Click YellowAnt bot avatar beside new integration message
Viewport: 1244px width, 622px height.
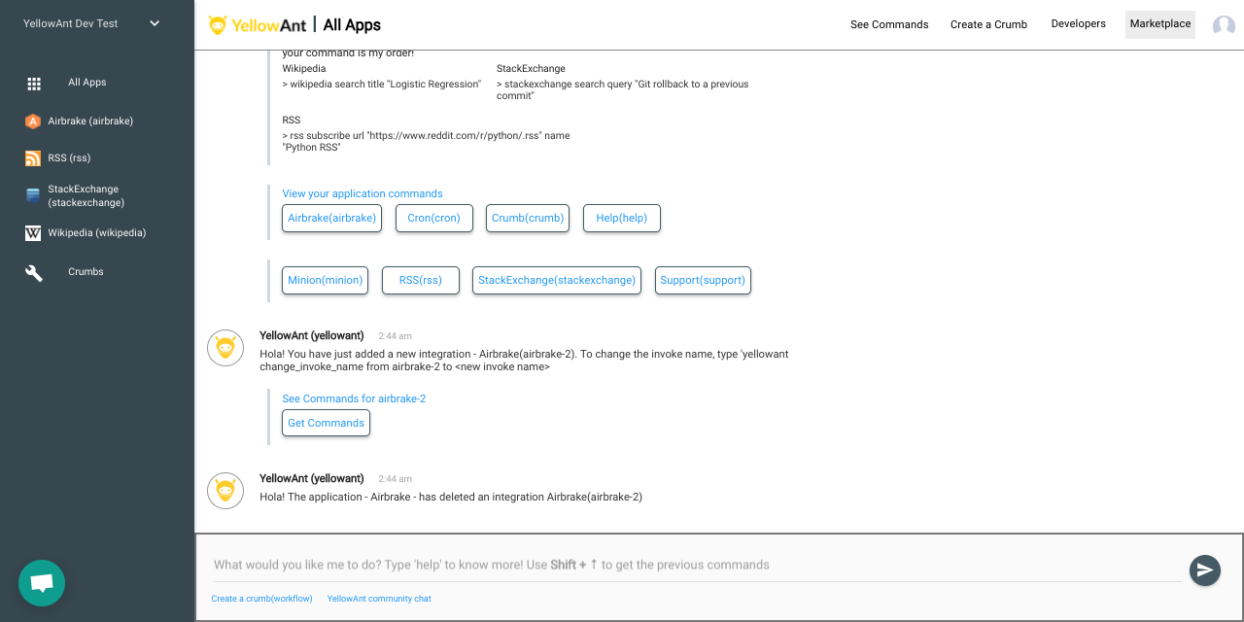tap(225, 348)
